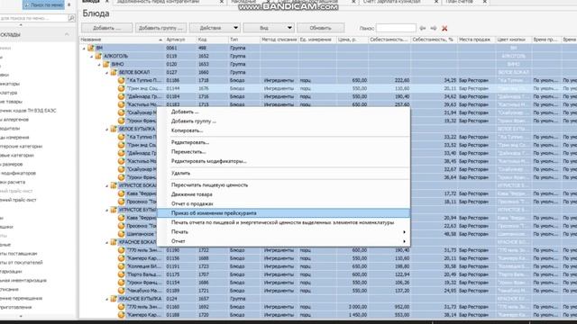Choose 'Редактировать модификаторы...' menu entry

(x=208, y=161)
